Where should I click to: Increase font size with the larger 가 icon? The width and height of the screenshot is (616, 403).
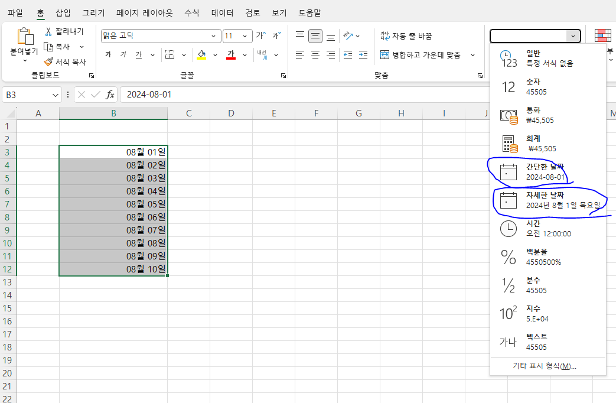pyautogui.click(x=261, y=36)
